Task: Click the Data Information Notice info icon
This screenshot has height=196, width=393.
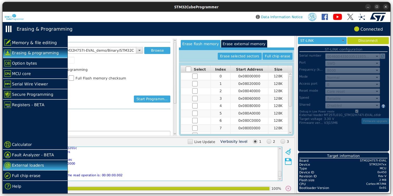Action: (258, 17)
